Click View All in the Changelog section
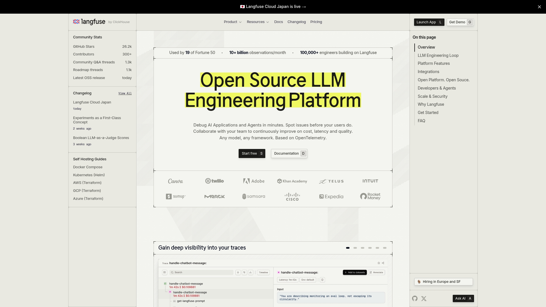The image size is (546, 307). (x=125, y=93)
